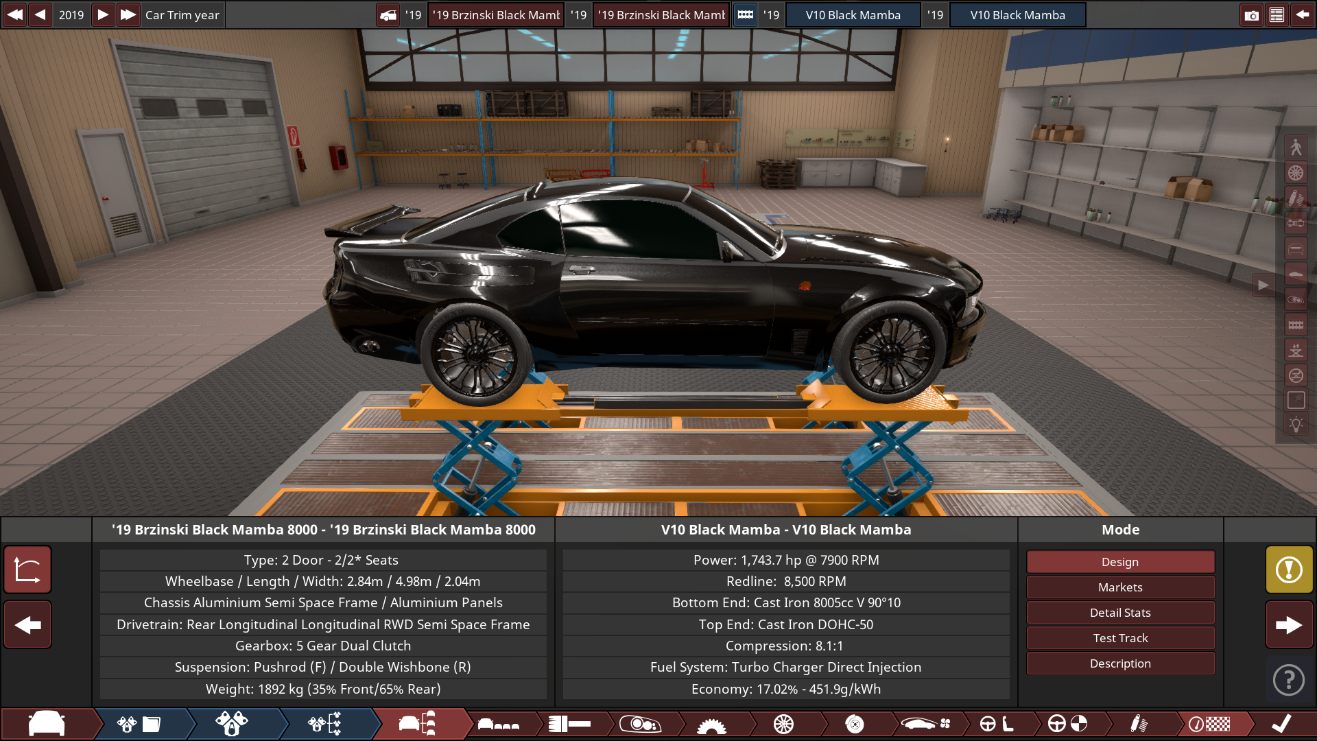Toggle the car lift platform

point(1296,350)
